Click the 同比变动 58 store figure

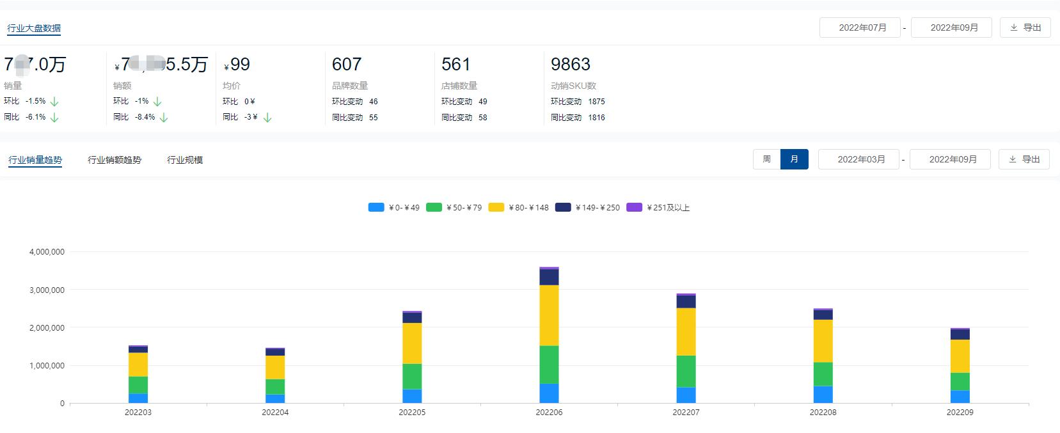pyautogui.click(x=464, y=118)
